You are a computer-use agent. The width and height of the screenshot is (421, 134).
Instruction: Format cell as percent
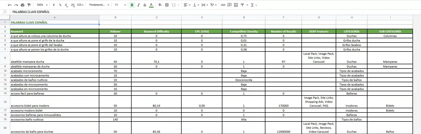[60, 5]
